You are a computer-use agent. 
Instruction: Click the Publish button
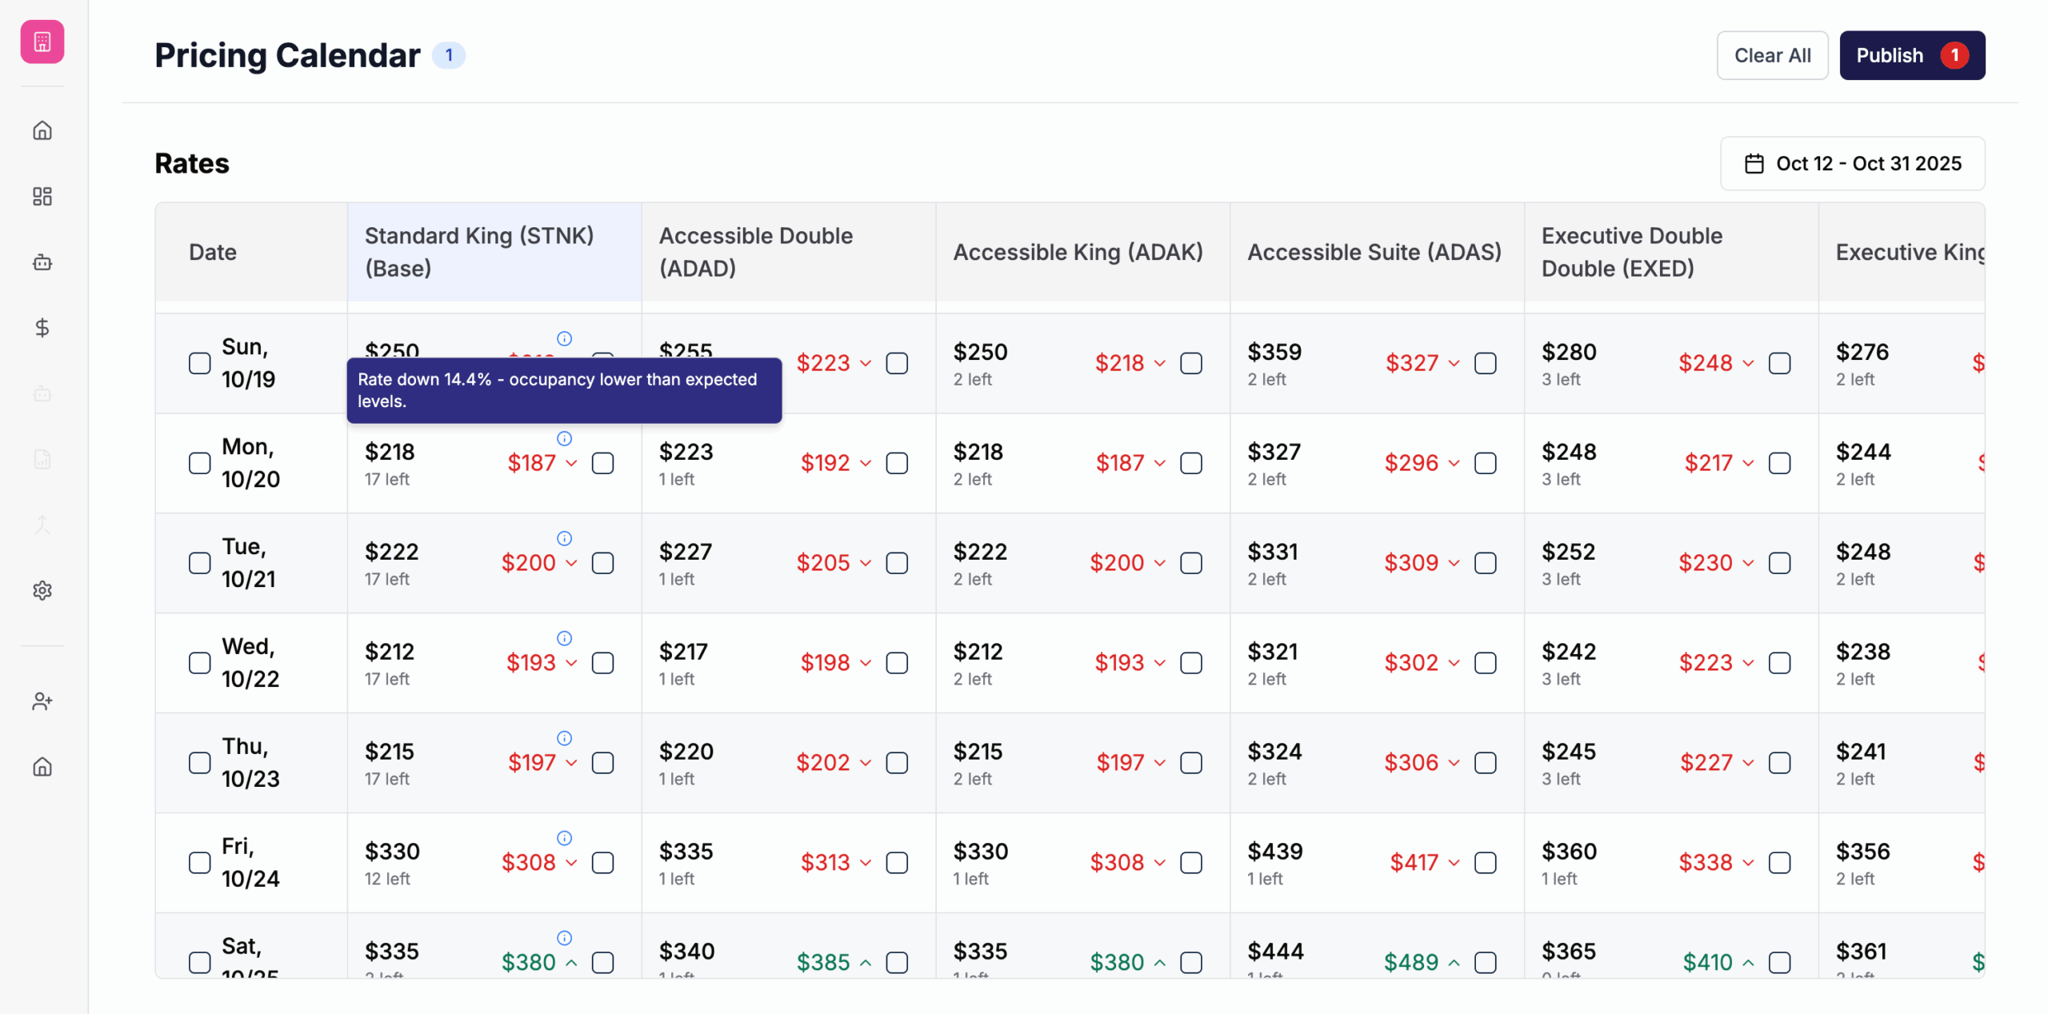pos(1912,55)
